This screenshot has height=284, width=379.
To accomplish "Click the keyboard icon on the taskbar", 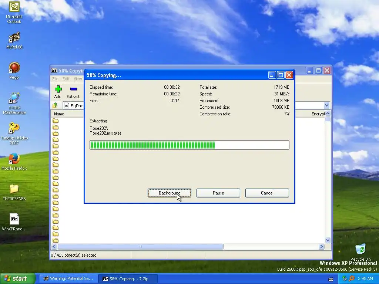I will coord(331,279).
